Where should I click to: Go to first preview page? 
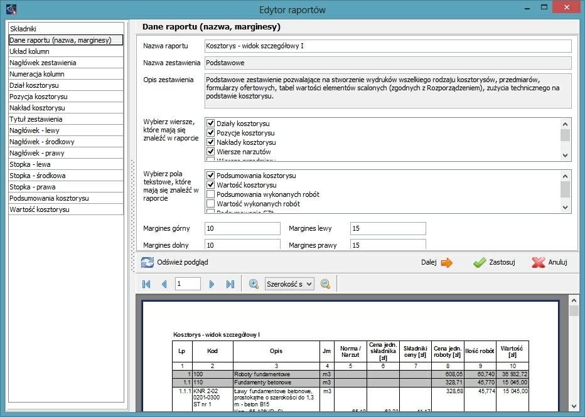(x=146, y=284)
